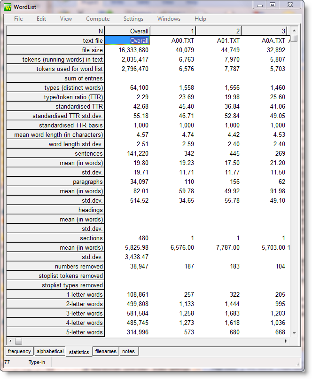Click 'standardised TTR std.dev.' row label
Viewport: 312px width, 379px height.
pos(55,116)
